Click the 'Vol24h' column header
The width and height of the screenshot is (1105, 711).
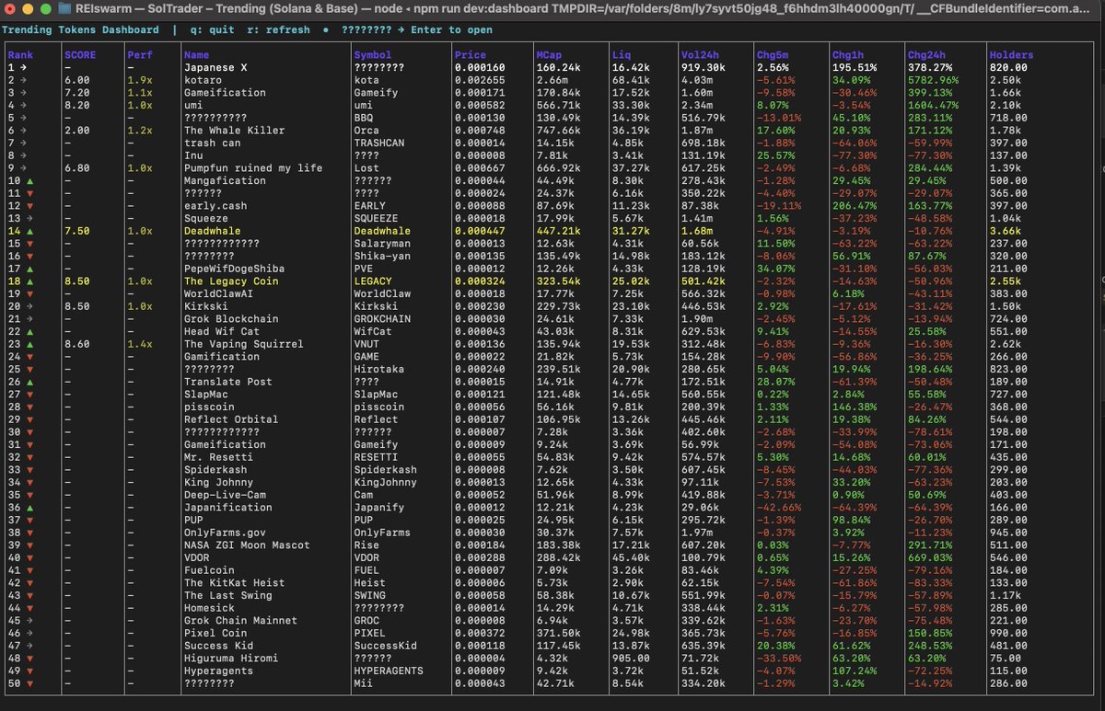[701, 55]
